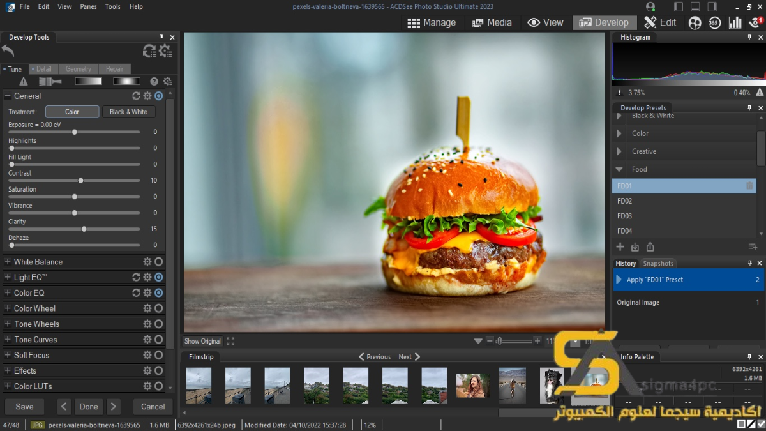Expand the Creative presets category
This screenshot has height=431, width=766.
click(619, 151)
